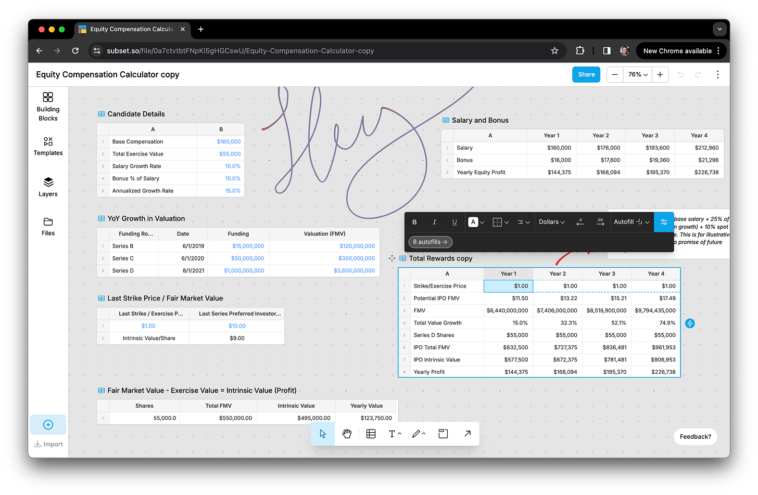Select the arrow connector tool
758x495 pixels.
468,434
